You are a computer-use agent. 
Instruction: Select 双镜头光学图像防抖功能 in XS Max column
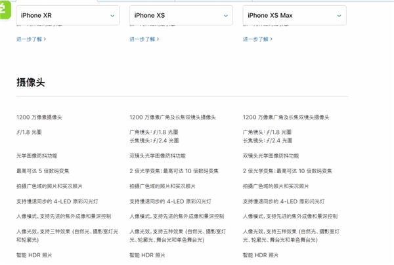tap(271, 156)
